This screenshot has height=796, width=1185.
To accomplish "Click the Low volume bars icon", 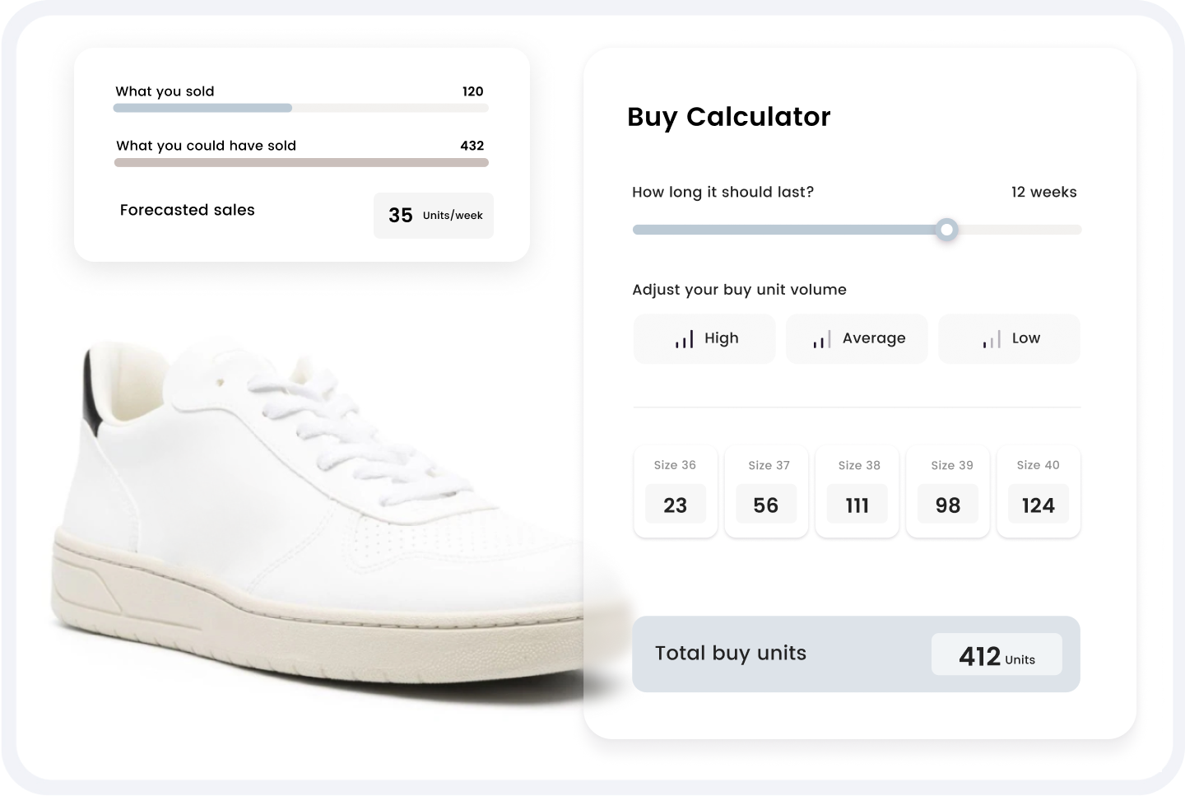I will 992,339.
